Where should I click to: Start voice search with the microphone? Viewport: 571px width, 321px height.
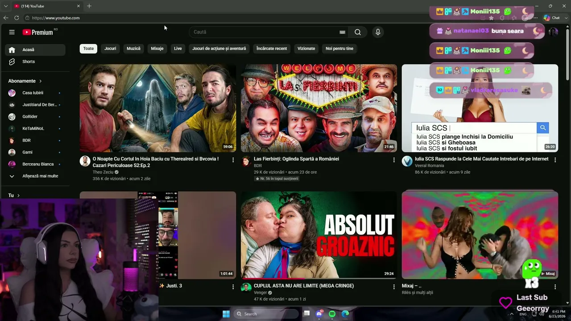pyautogui.click(x=378, y=32)
